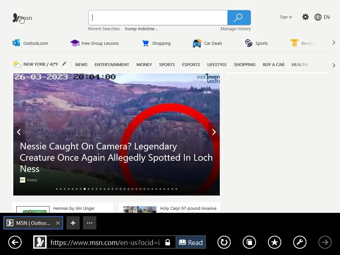Open the SPORTS category
This screenshot has height=255, width=340.
(167, 65)
